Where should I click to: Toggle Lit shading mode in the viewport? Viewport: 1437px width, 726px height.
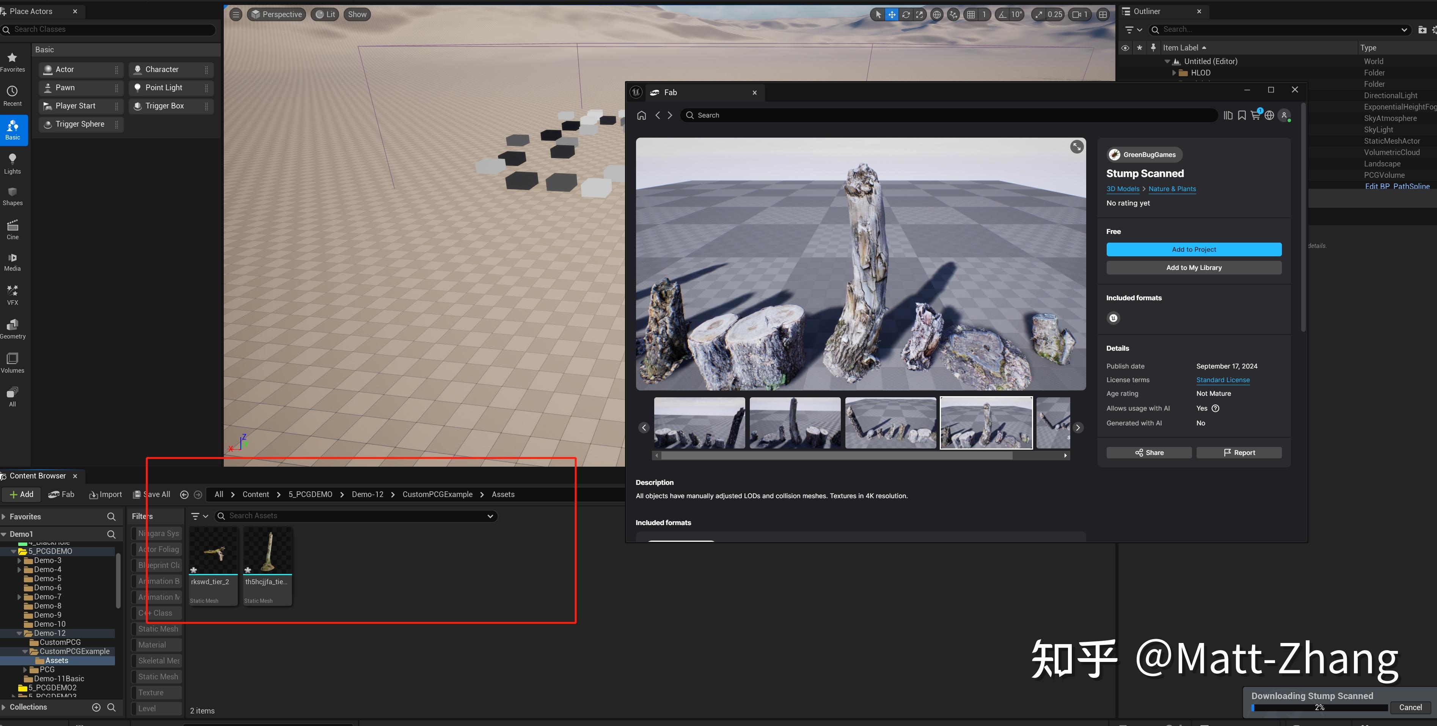tap(324, 14)
